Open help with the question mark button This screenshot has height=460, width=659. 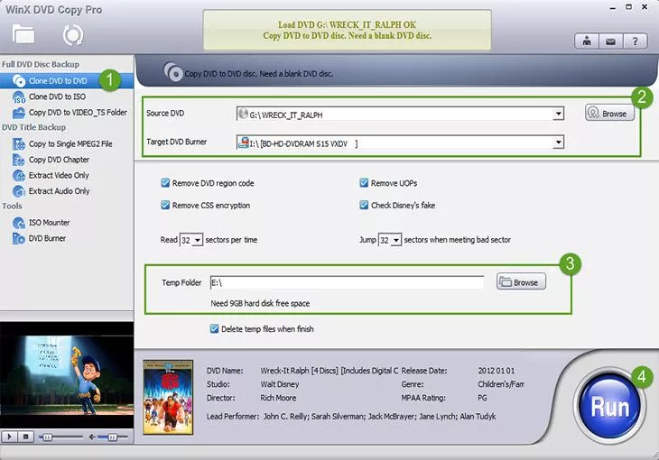(635, 41)
